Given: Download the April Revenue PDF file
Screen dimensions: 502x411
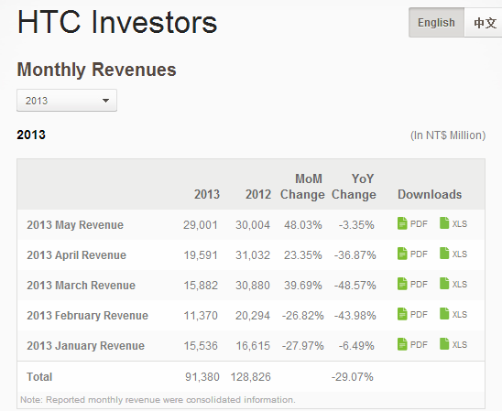Looking at the screenshot, I should [412, 254].
